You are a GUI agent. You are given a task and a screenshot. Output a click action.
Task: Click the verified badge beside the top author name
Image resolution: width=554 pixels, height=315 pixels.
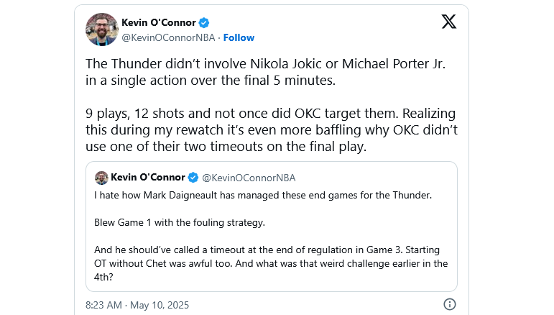203,23
